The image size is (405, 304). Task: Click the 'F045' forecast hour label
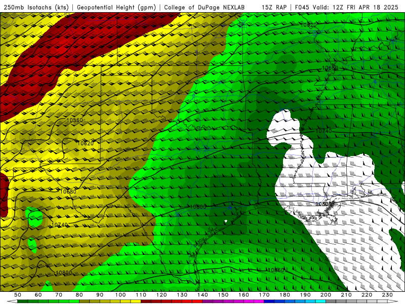(x=302, y=8)
